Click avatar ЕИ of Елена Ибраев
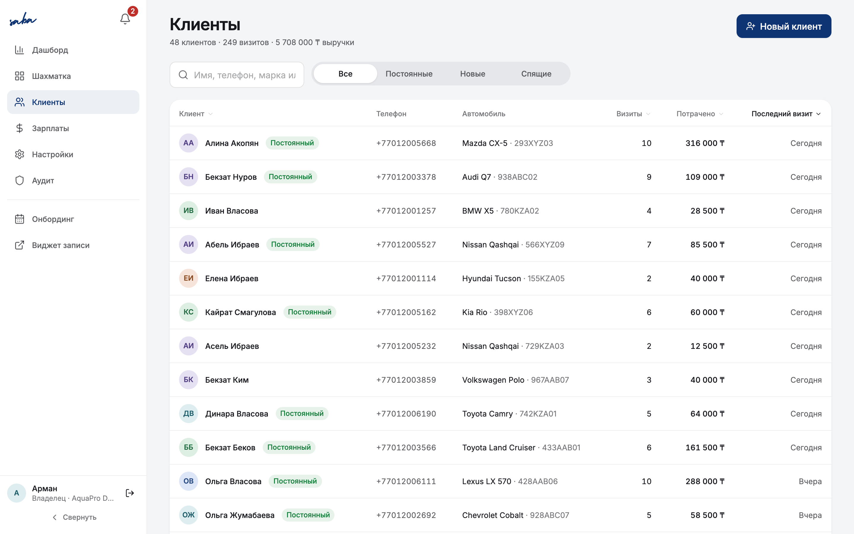 point(189,278)
